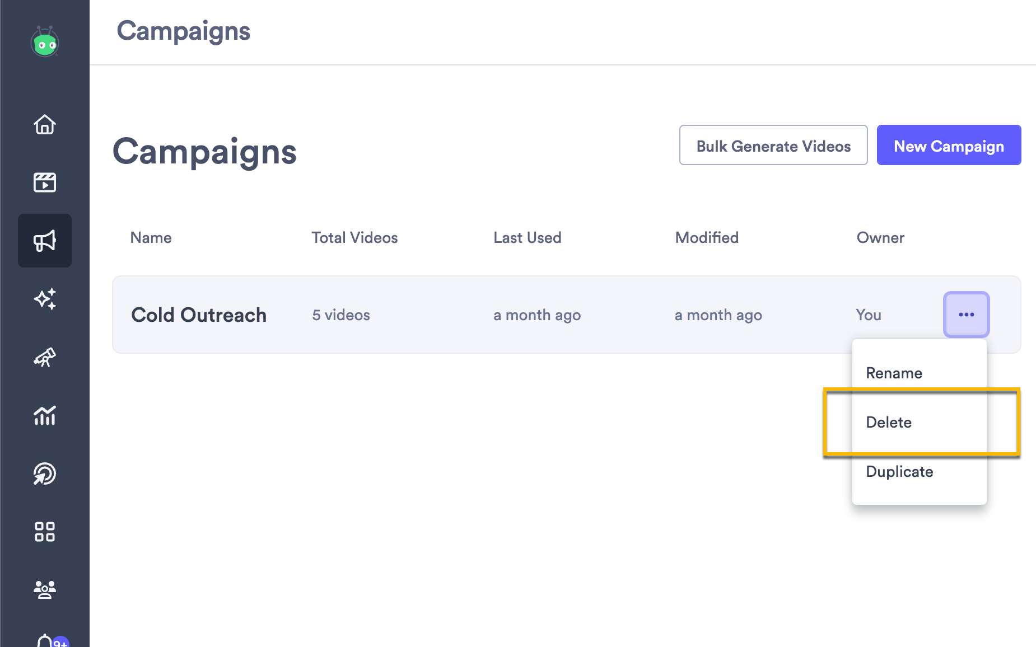Image resolution: width=1036 pixels, height=647 pixels.
Task: Select the Home icon in the sidebar
Action: pyautogui.click(x=45, y=125)
